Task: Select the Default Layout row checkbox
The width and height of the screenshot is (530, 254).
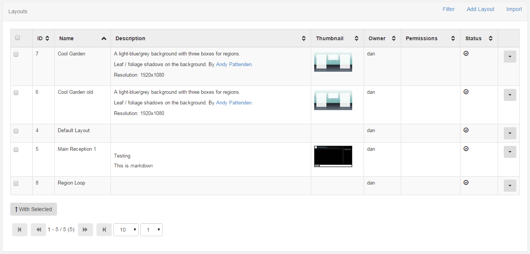Action: [16, 131]
